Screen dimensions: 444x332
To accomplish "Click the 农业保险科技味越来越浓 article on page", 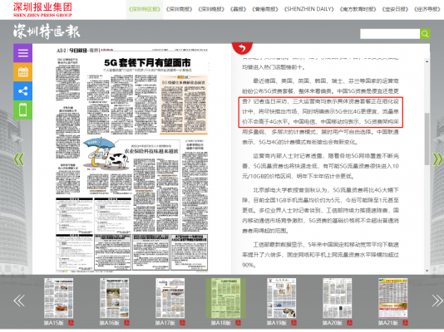I will [151, 151].
